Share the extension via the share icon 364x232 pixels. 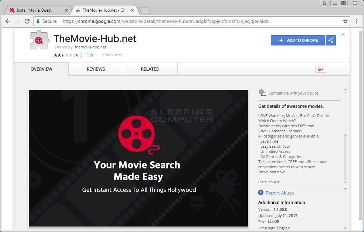tap(330, 40)
